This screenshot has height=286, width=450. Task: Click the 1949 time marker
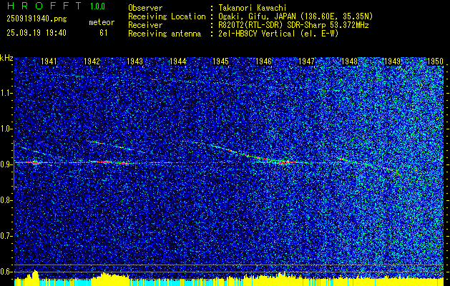click(393, 61)
